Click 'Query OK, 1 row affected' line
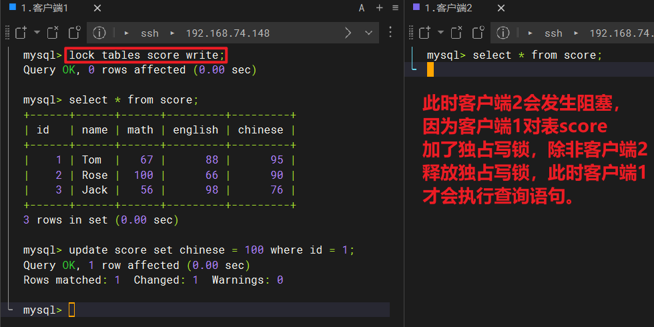Viewport: 654px width, 327px height. pyautogui.click(x=136, y=266)
